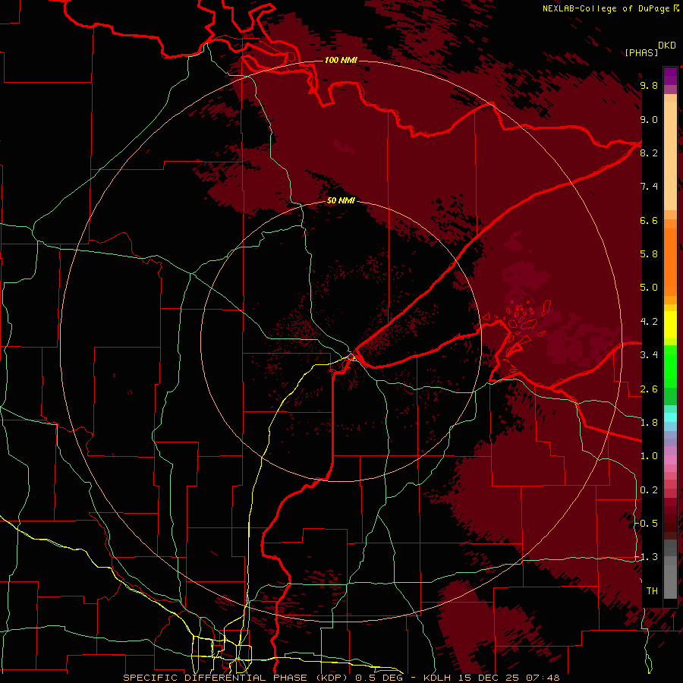Click the 15 DEC 25 date text
This screenshot has width=683, height=683.
coord(489,678)
